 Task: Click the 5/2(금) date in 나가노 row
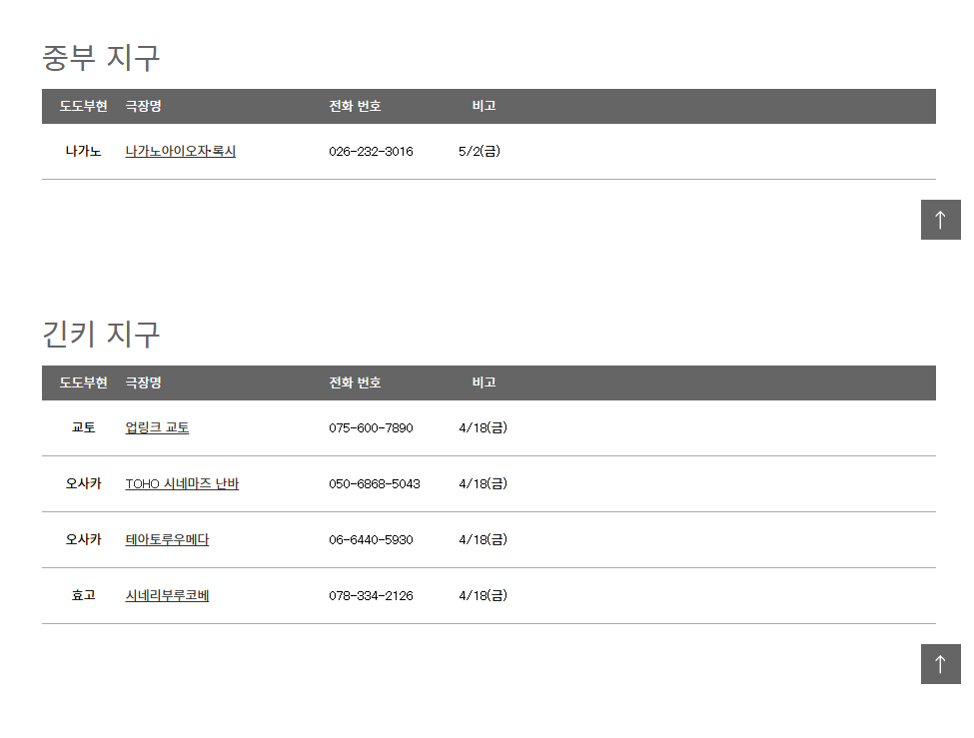[x=480, y=152]
